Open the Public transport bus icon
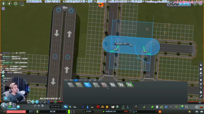This screenshot has width=204, height=114. [117, 107]
